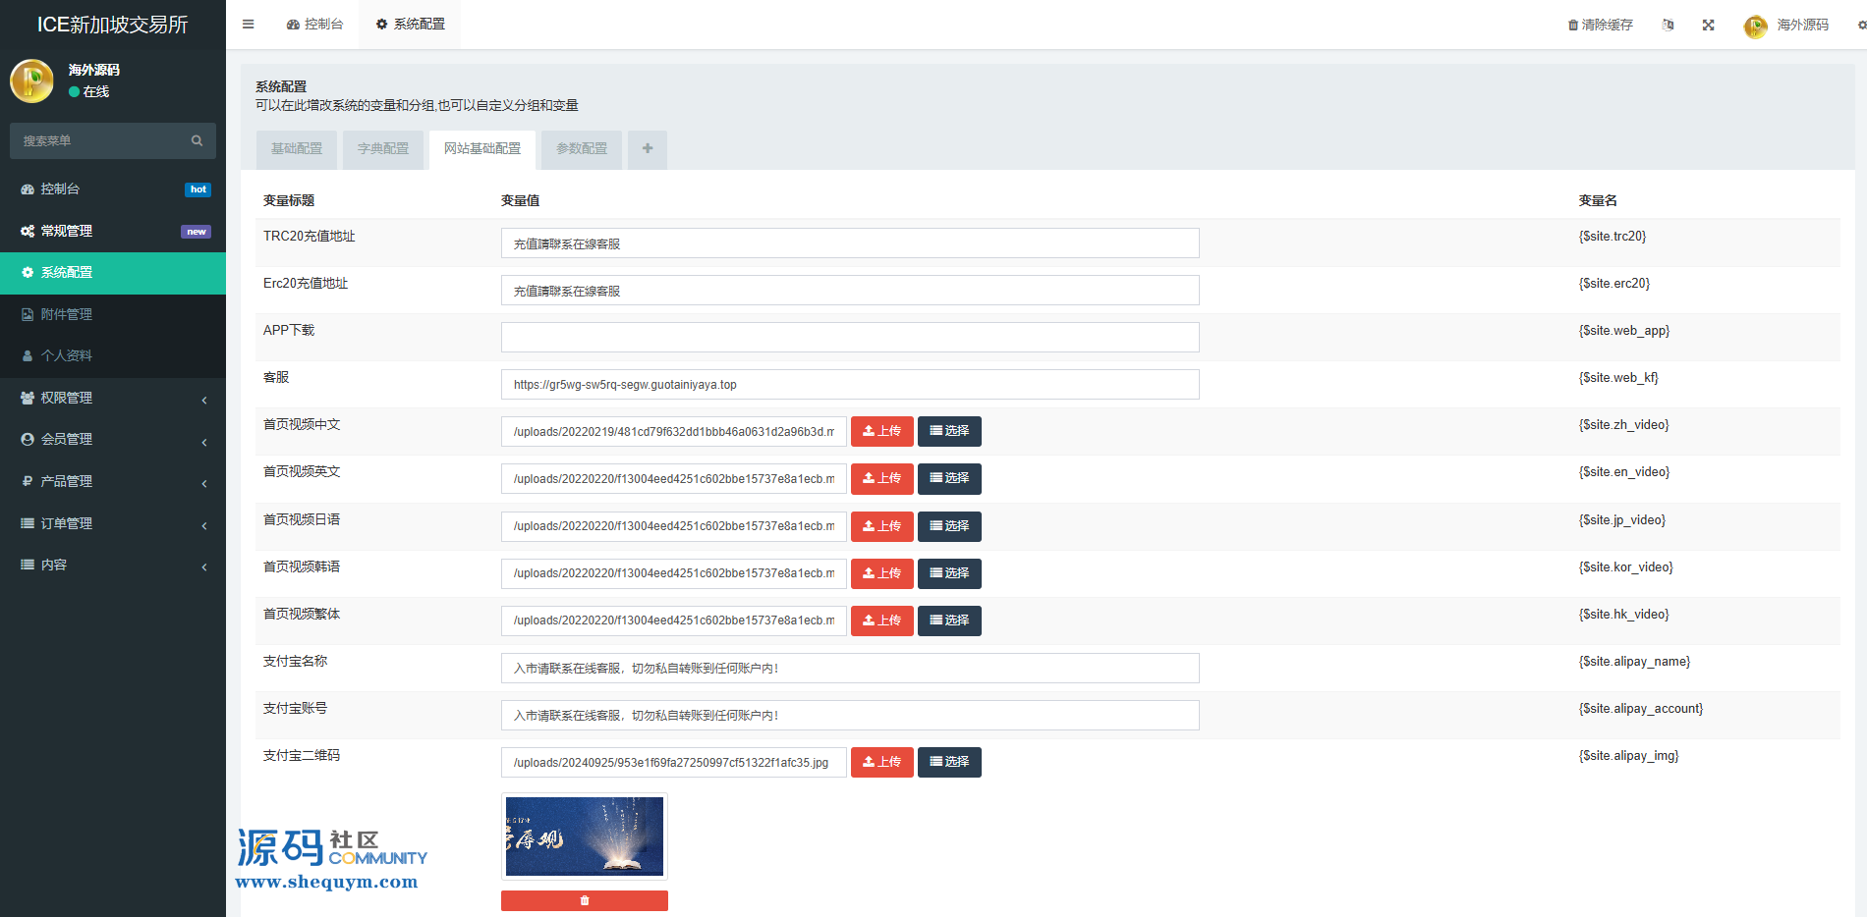The width and height of the screenshot is (1867, 917).
Task: Open 附件管理 in sidebar
Action: (x=113, y=314)
